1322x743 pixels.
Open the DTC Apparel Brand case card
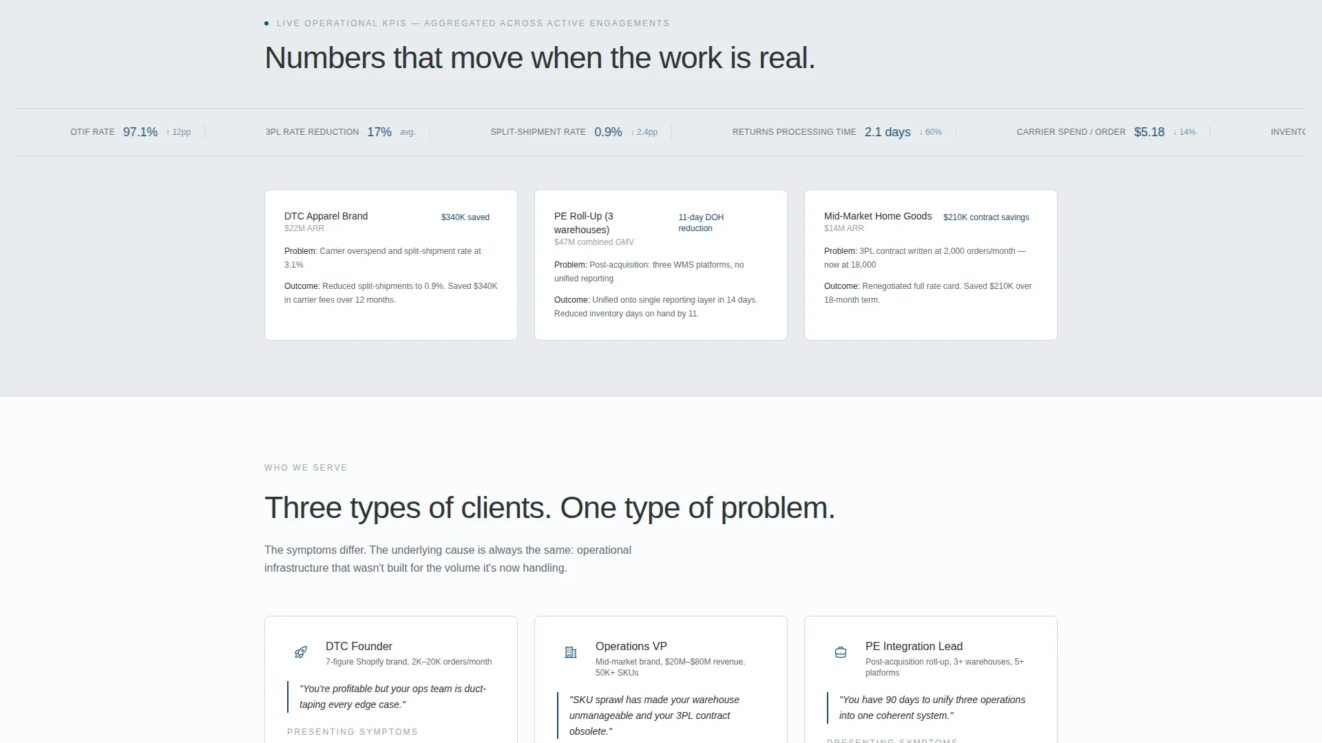coord(391,265)
